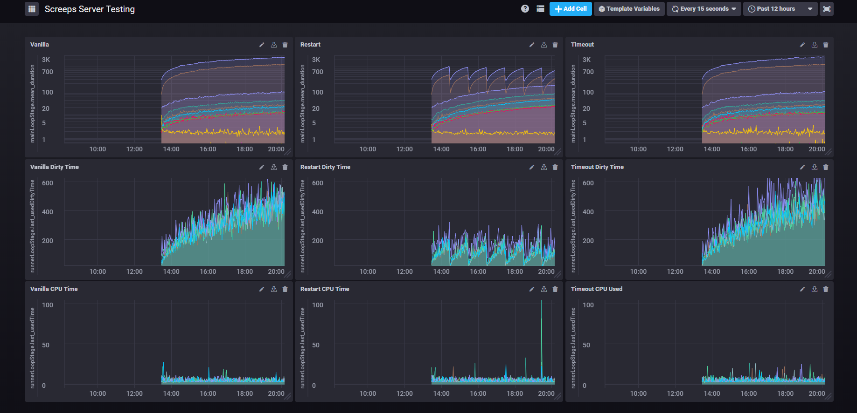The height and width of the screenshot is (413, 857).
Task: Click the Vanilla CPU Time title
Action: click(54, 289)
